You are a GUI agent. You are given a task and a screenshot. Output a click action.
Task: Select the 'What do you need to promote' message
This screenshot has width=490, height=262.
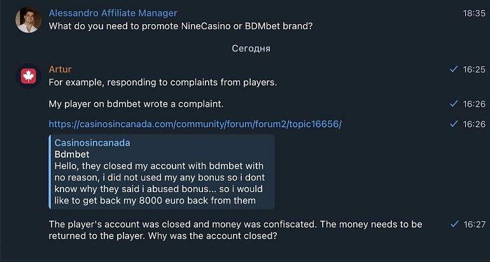pyautogui.click(x=181, y=26)
